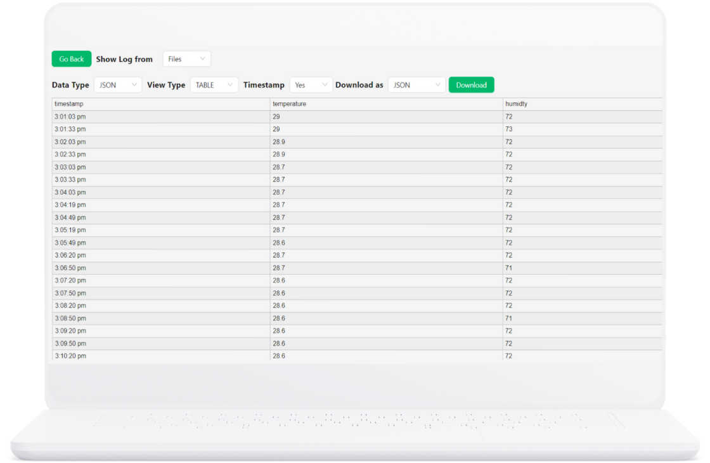Open the Data Type JSON dropdown
This screenshot has height=463, width=710.
click(118, 85)
